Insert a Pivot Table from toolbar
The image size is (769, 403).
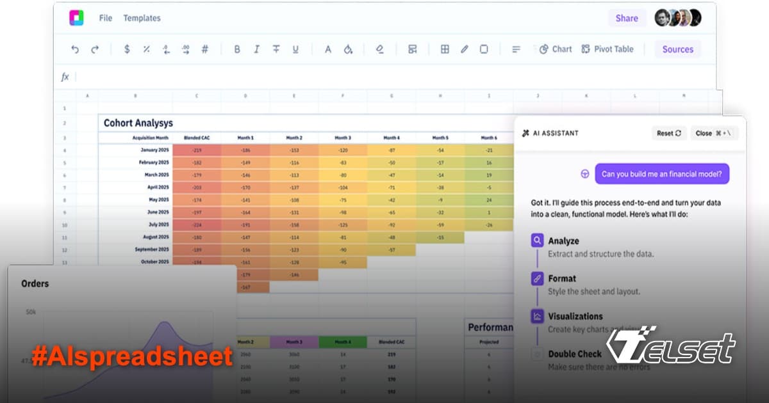[x=607, y=49]
